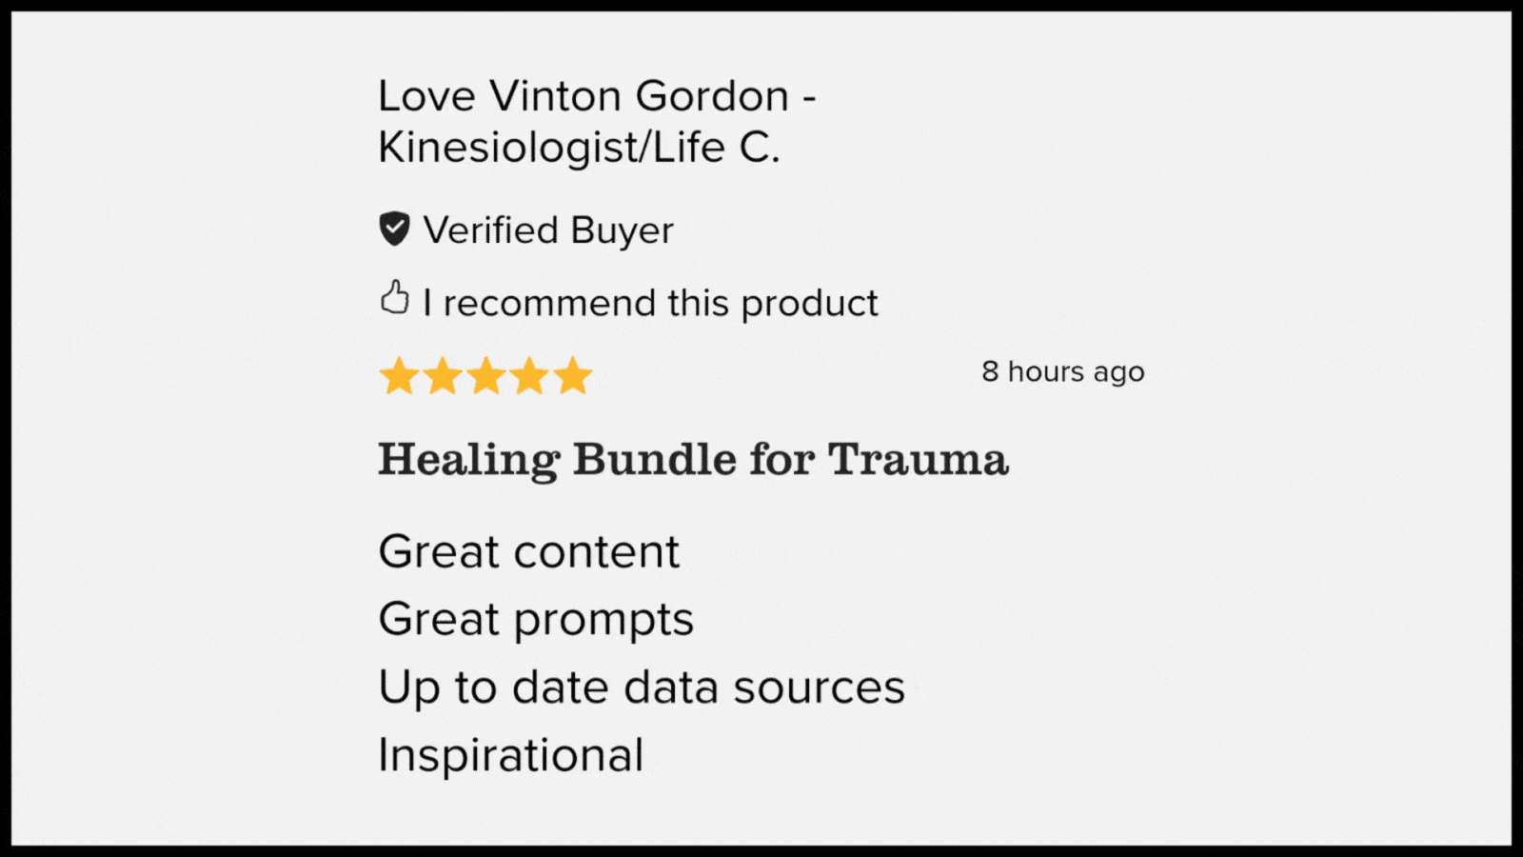Click the second gold star
The width and height of the screenshot is (1523, 857).
click(x=443, y=376)
